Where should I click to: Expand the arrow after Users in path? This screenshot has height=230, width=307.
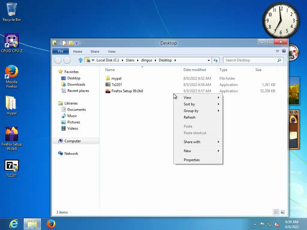(138, 60)
